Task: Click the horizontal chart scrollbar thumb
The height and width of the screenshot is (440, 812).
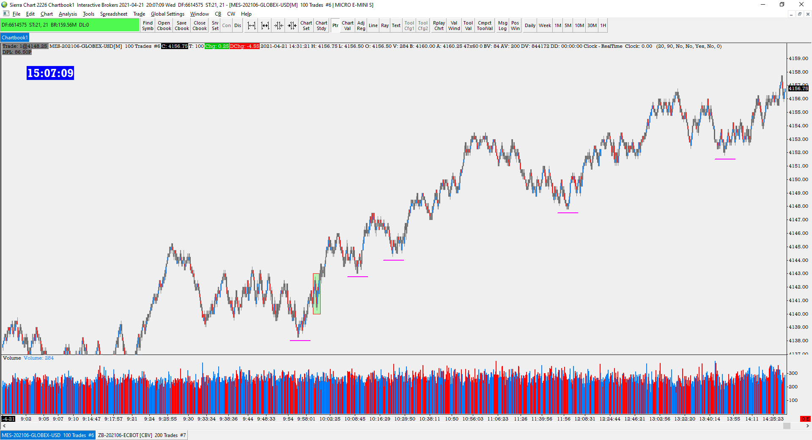Action: [787, 426]
